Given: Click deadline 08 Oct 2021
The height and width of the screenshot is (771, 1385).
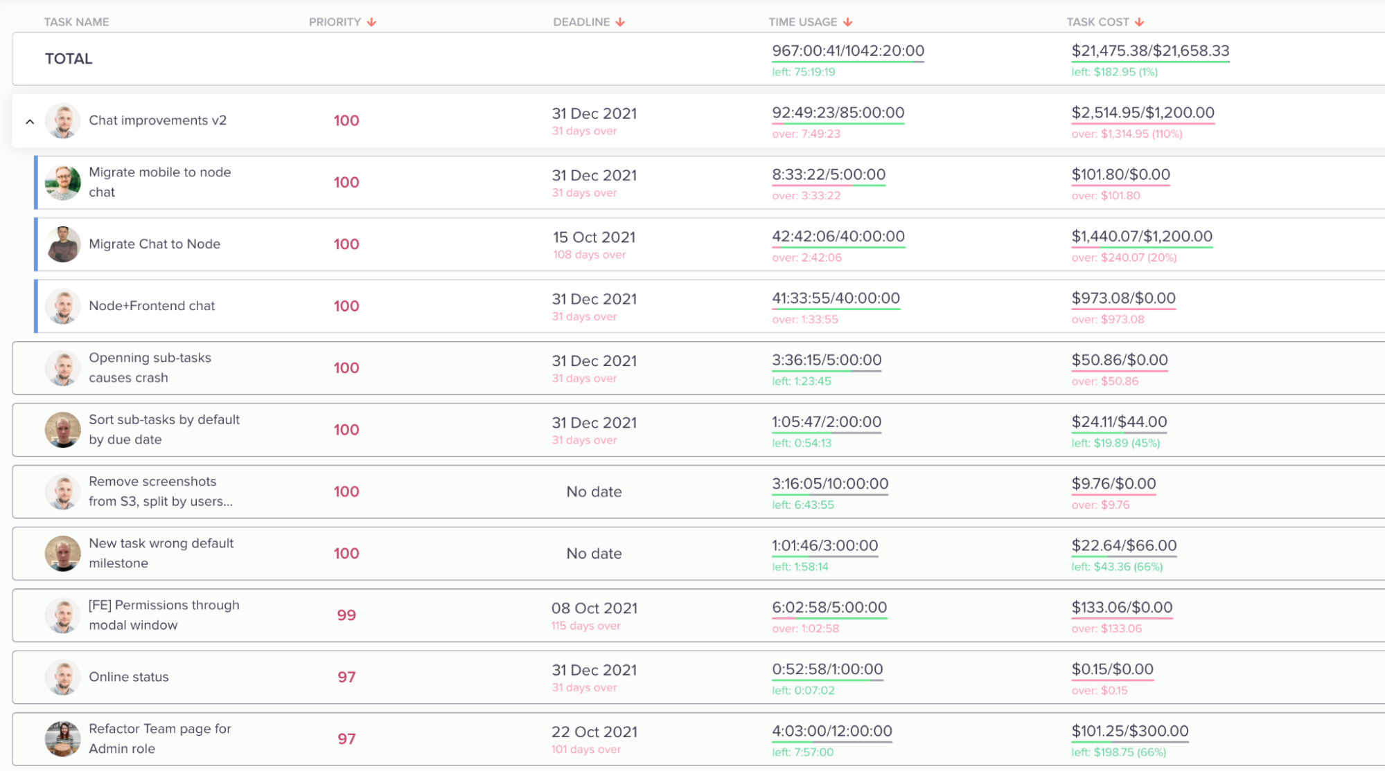Looking at the screenshot, I should pos(594,608).
